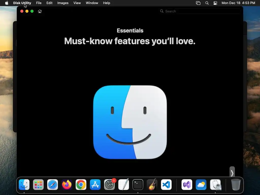
Task: Open the Help menu
Action: (x=106, y=3)
